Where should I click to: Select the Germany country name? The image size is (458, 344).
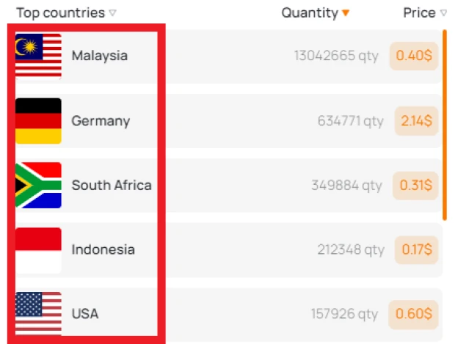click(x=101, y=121)
